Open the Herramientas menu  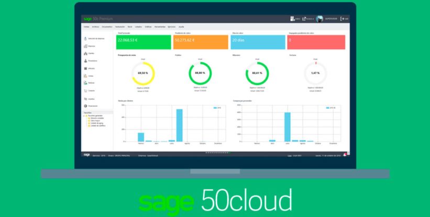point(160,27)
